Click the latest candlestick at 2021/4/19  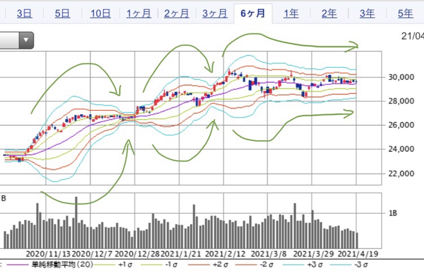[x=356, y=81]
